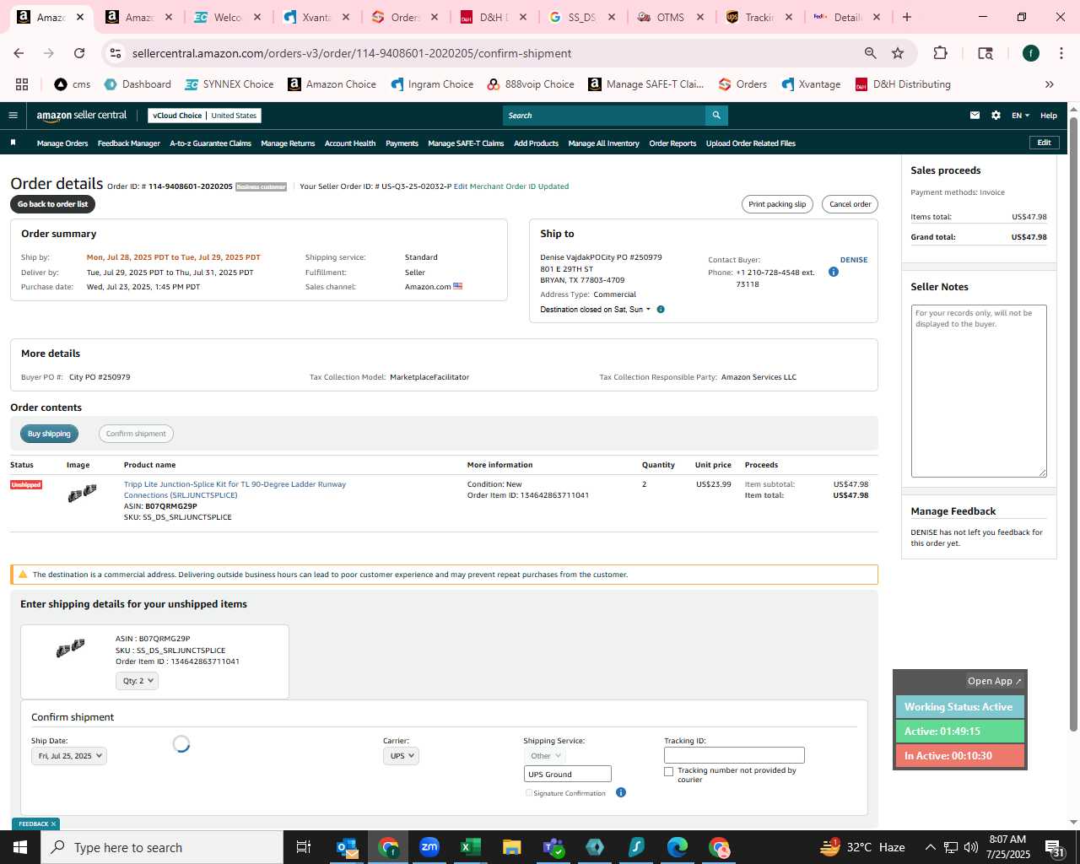Image resolution: width=1080 pixels, height=864 pixels.
Task: Click the Seller Central search field
Action: (604, 116)
